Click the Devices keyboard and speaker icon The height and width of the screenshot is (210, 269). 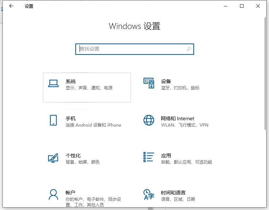tap(149, 83)
